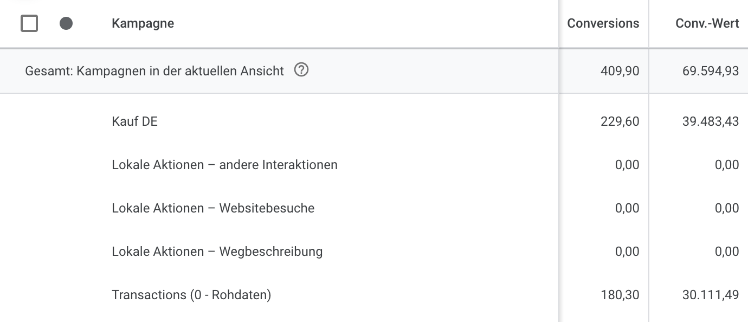Tick the select-all campaigns checkbox
Screen dimensions: 748x322
coord(29,23)
